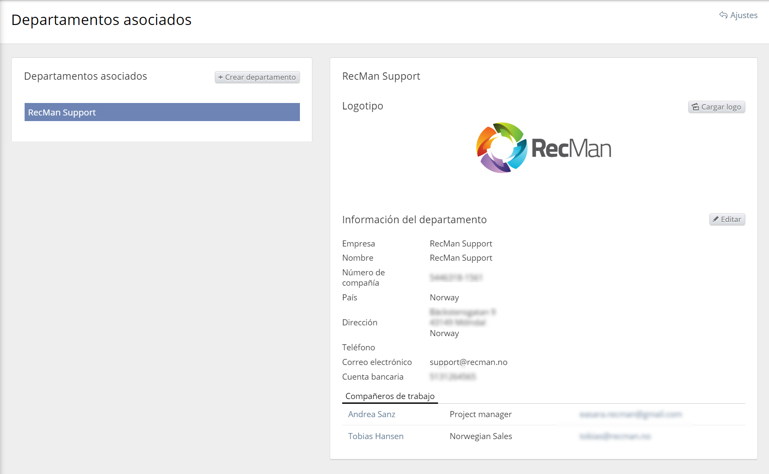Click the Empresa value RecMan Support

(x=461, y=243)
